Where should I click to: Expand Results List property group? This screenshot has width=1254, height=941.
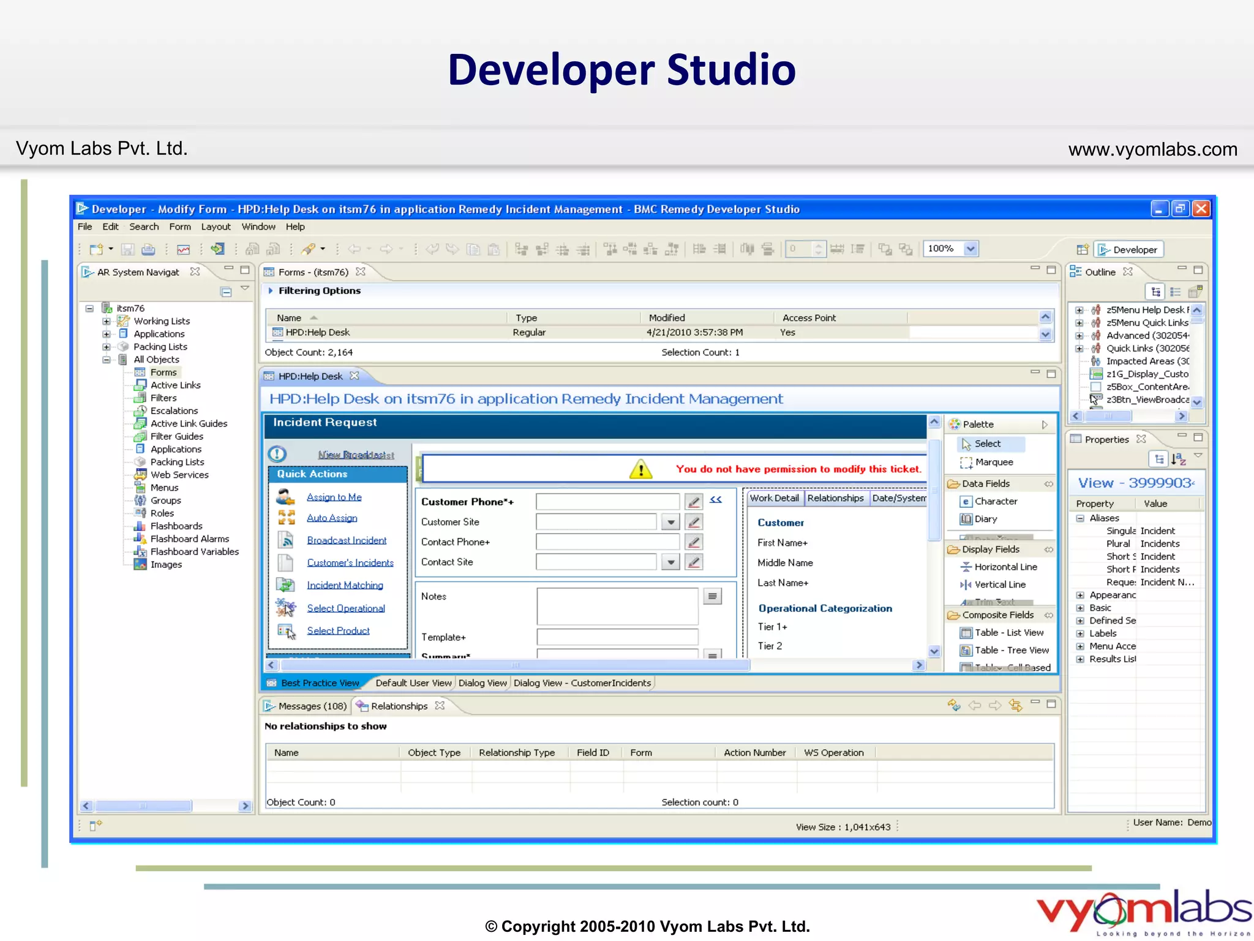[x=1080, y=659]
